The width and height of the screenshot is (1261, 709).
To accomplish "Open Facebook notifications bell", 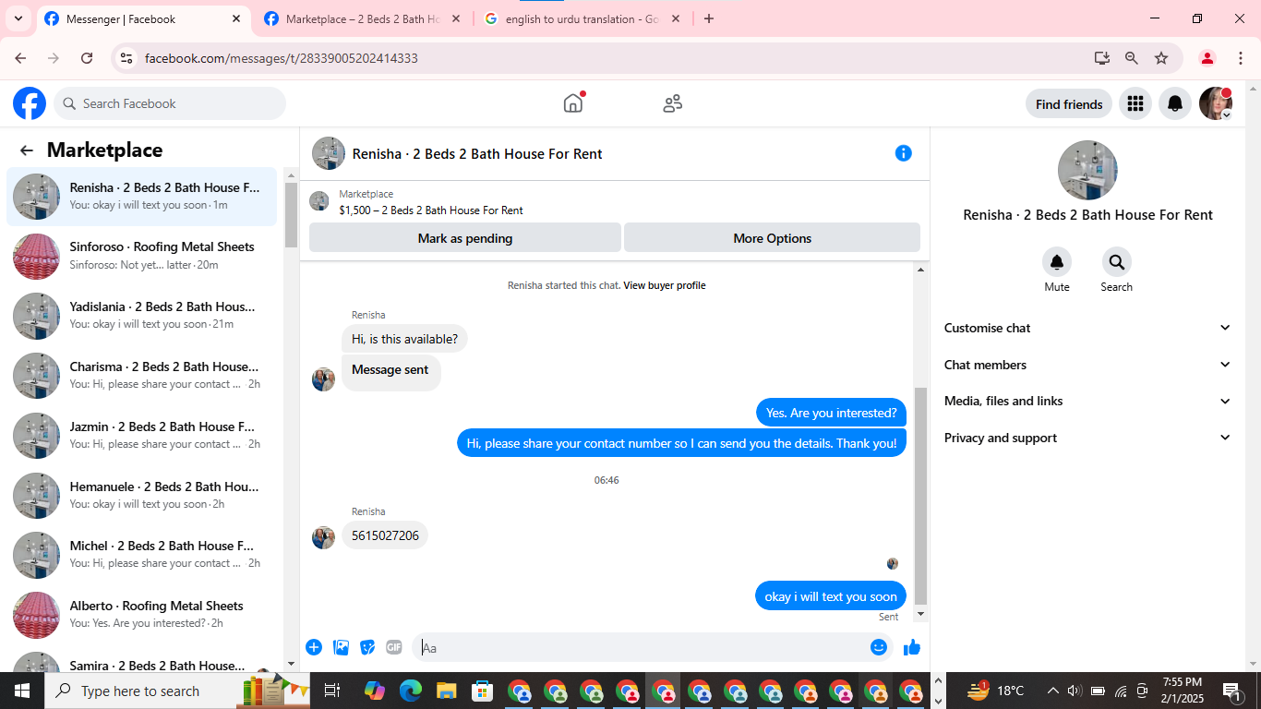I will [x=1175, y=103].
